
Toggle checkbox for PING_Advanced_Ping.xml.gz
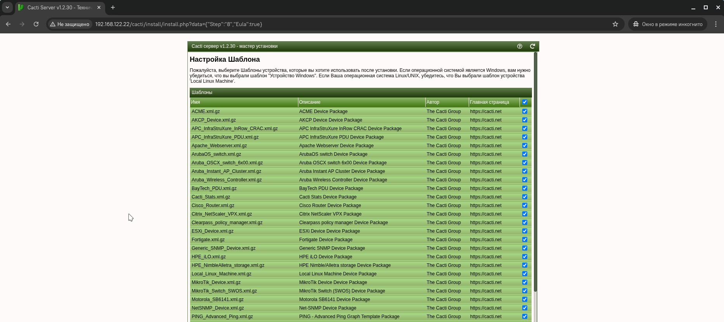pos(525,317)
